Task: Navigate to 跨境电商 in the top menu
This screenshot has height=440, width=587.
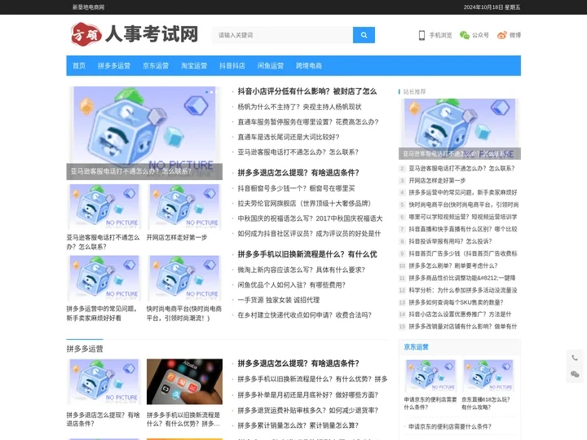Action: coord(309,66)
